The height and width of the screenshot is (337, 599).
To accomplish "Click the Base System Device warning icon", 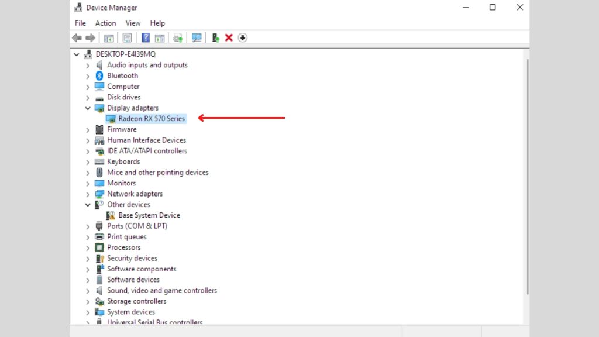I will [x=111, y=215].
